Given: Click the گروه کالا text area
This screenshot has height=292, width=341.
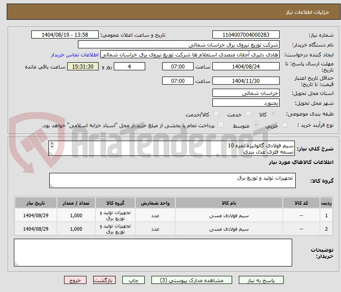Looking at the screenshot, I should [x=172, y=180].
